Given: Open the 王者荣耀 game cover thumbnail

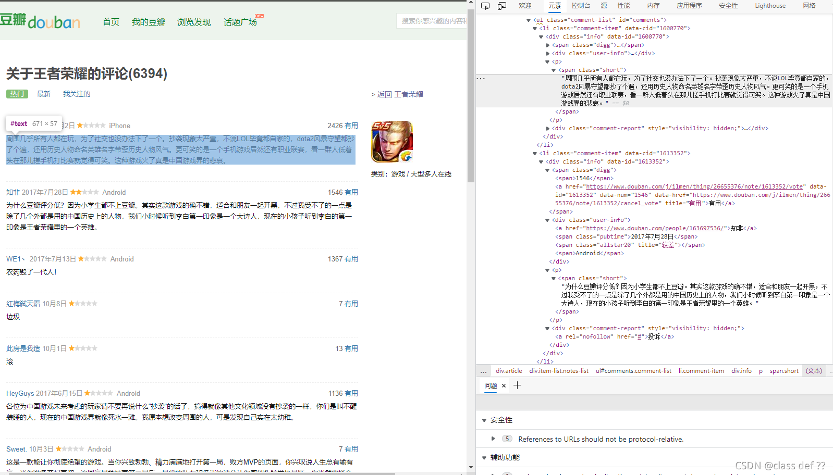Looking at the screenshot, I should 392,142.
